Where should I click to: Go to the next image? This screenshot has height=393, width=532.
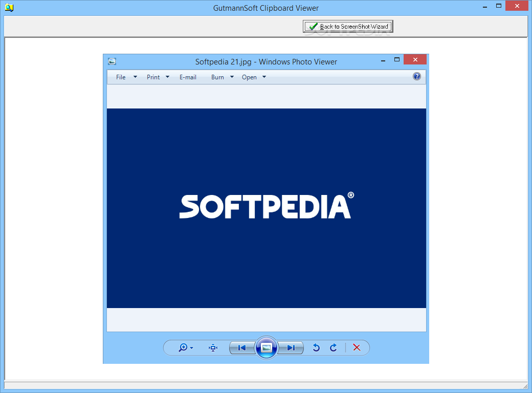pos(291,347)
